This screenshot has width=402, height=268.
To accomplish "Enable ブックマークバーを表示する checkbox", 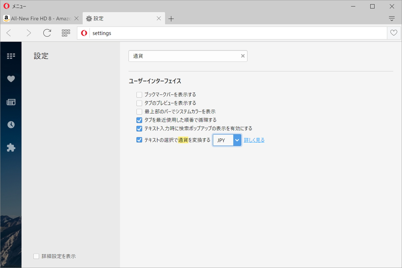I will (139, 94).
